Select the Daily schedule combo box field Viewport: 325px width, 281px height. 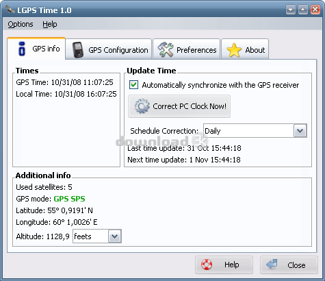(x=255, y=131)
